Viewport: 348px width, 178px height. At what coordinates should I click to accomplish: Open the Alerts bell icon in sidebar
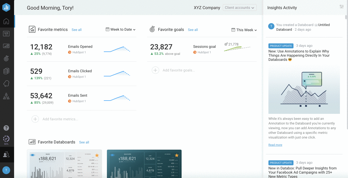pos(6,84)
